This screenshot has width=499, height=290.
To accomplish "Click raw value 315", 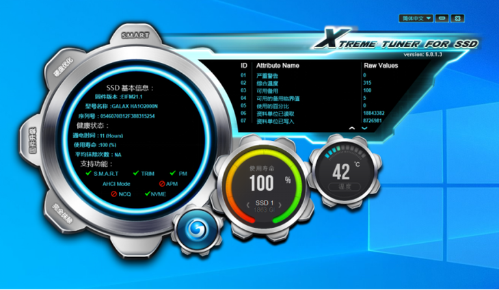I will coord(367,83).
